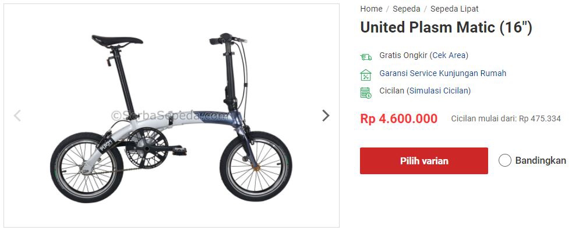Screen dimensions: 579x234
Task: Click the delivery truck icon beside Gratis Ongkir
Action: coord(366,57)
